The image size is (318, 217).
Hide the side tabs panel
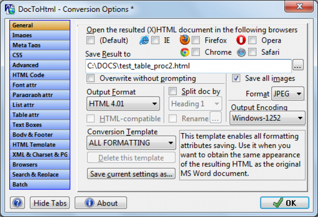pos(50,203)
